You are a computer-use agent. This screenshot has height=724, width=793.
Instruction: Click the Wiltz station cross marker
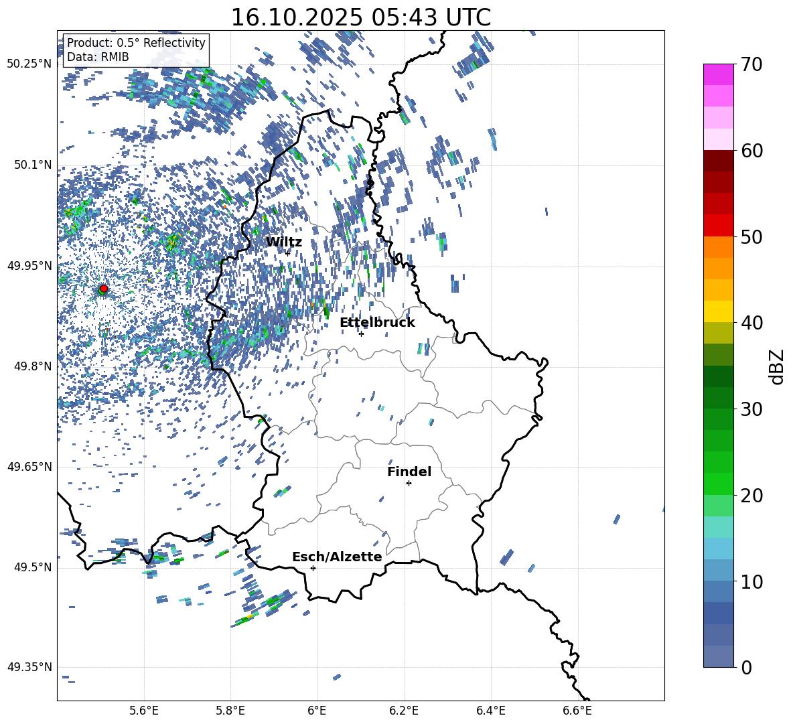tap(288, 253)
